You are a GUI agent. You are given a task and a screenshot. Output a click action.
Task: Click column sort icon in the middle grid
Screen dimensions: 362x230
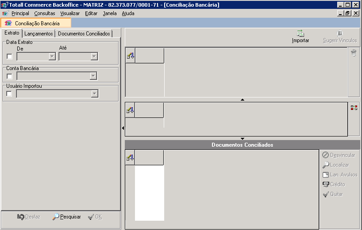pos(130,110)
